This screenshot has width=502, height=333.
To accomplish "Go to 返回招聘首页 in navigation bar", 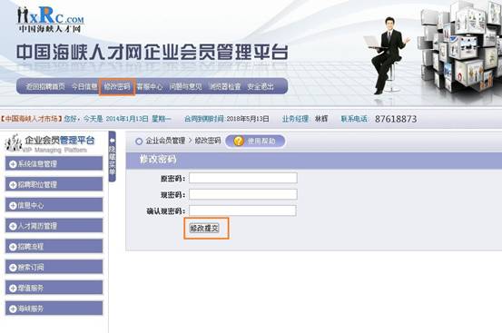I will (45, 86).
